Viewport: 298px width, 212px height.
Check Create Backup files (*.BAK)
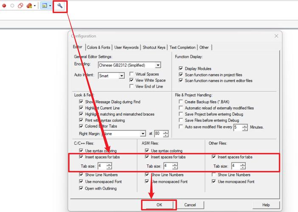181,102
